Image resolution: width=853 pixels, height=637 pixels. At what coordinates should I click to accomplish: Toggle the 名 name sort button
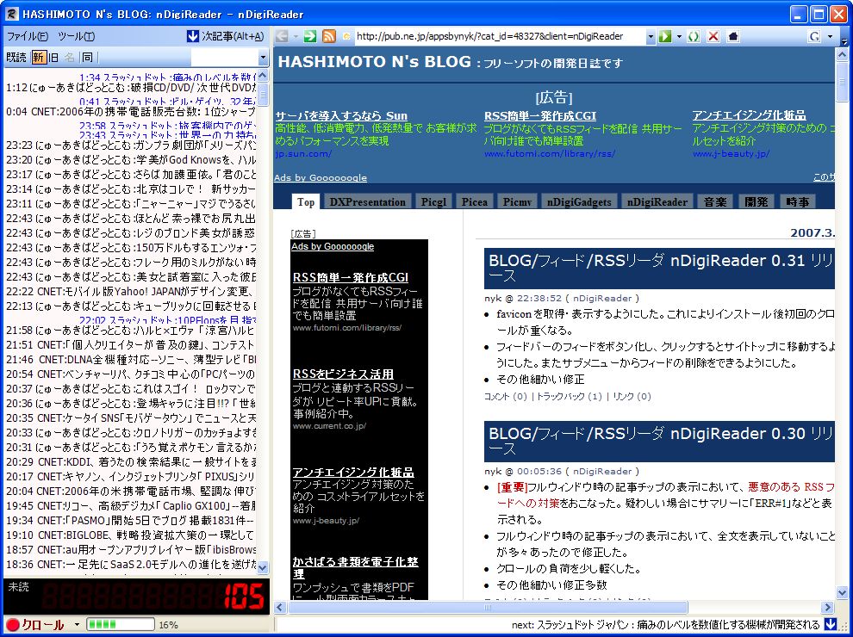click(x=69, y=57)
